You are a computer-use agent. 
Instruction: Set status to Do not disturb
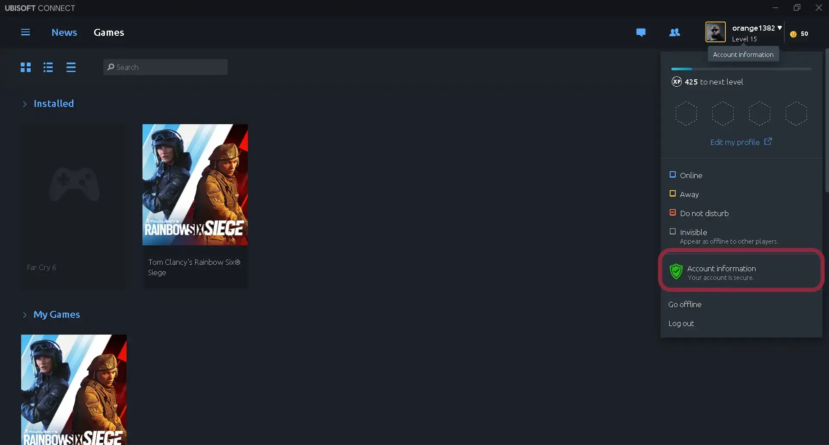click(699, 213)
